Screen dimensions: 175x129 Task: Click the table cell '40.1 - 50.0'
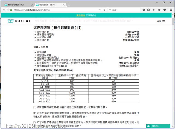[45, 102]
